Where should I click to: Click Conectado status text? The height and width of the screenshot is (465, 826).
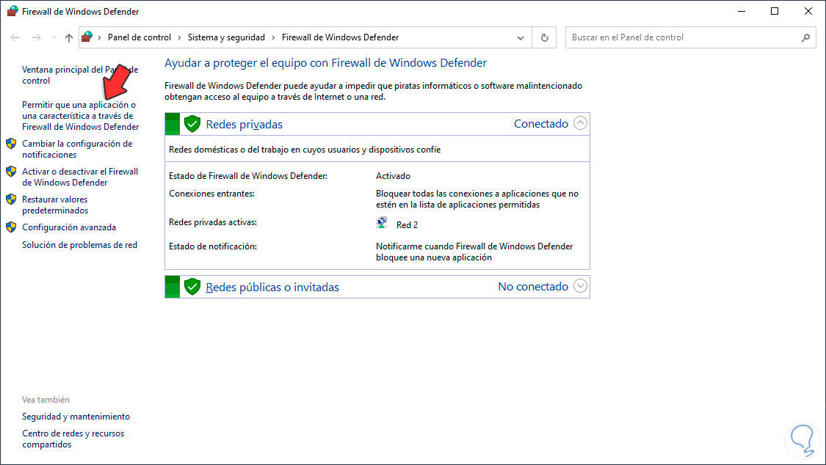click(541, 124)
